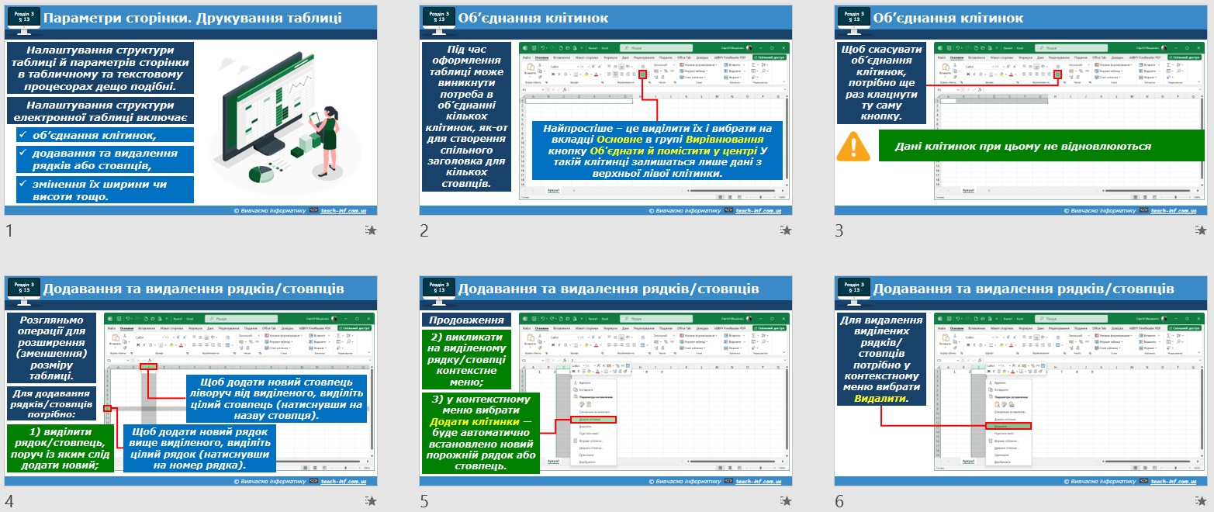
Task: Click the monitor logo icon on slide 1
Action: point(24,19)
